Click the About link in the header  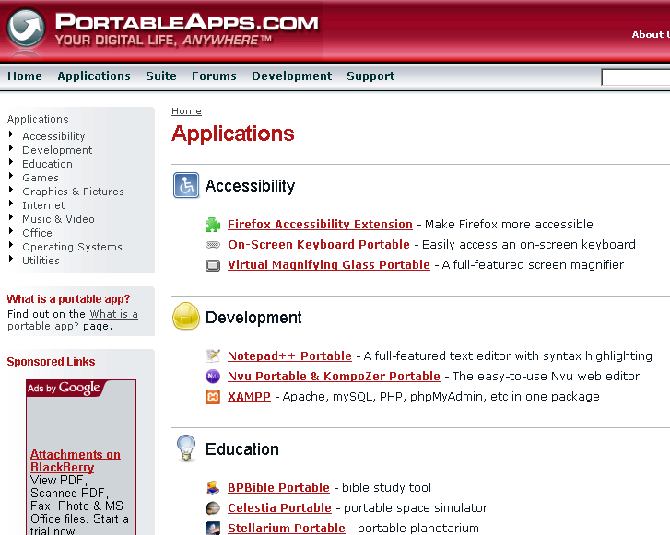651,35
